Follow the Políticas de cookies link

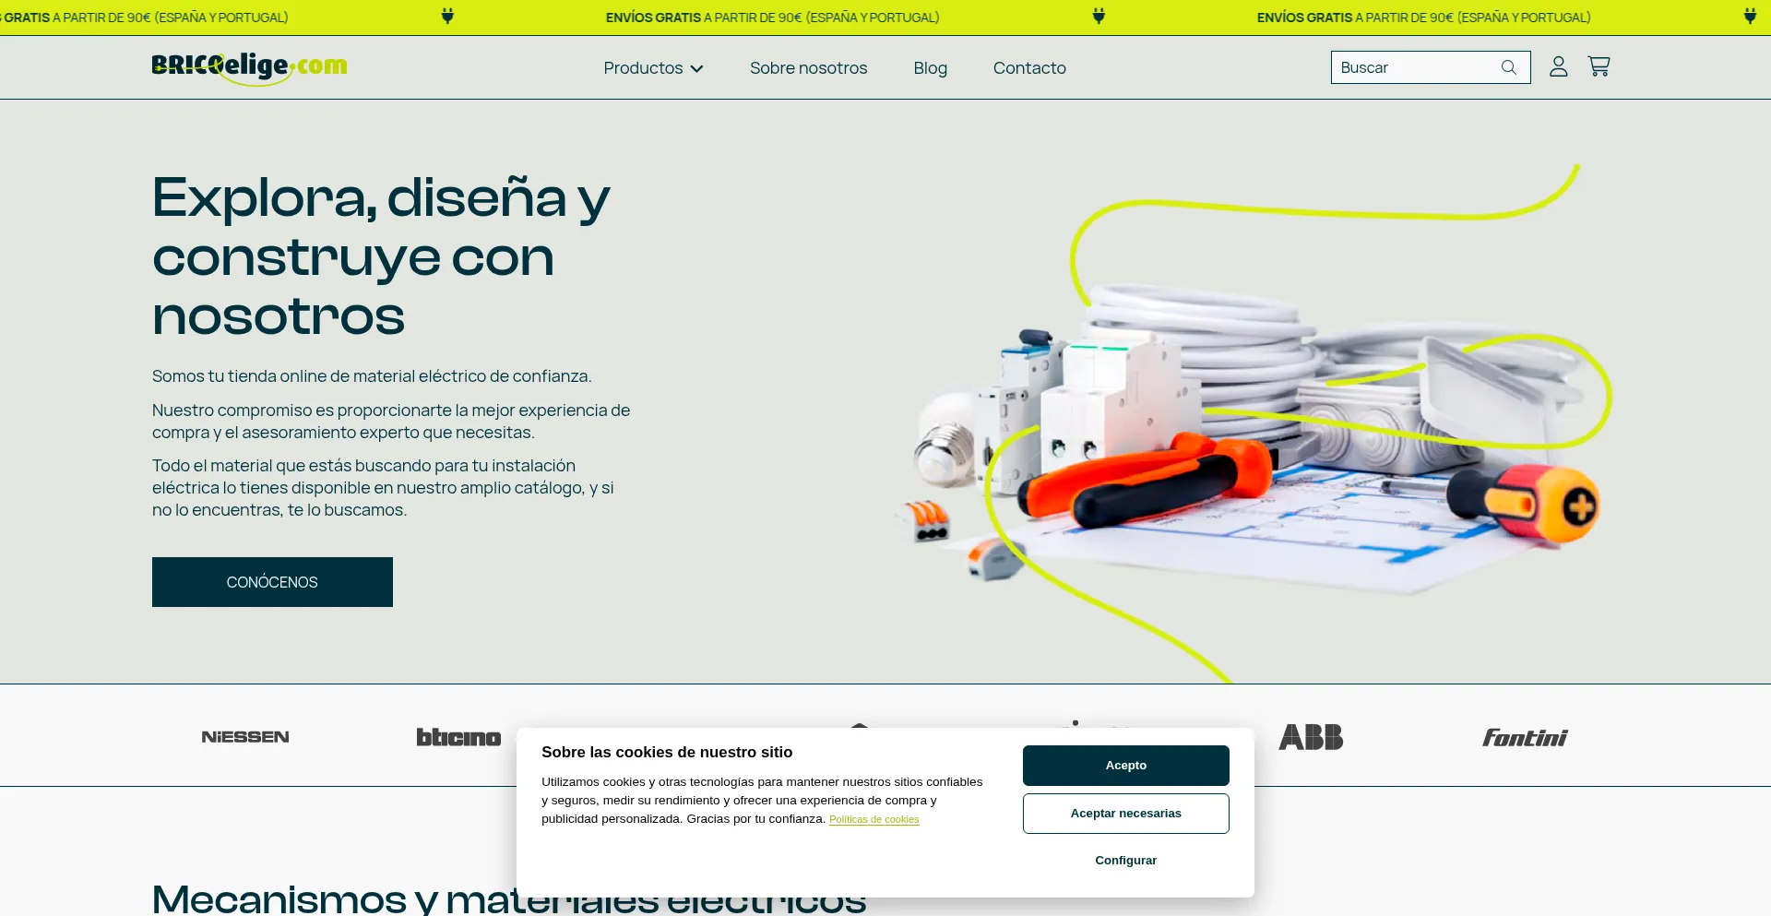(x=874, y=819)
